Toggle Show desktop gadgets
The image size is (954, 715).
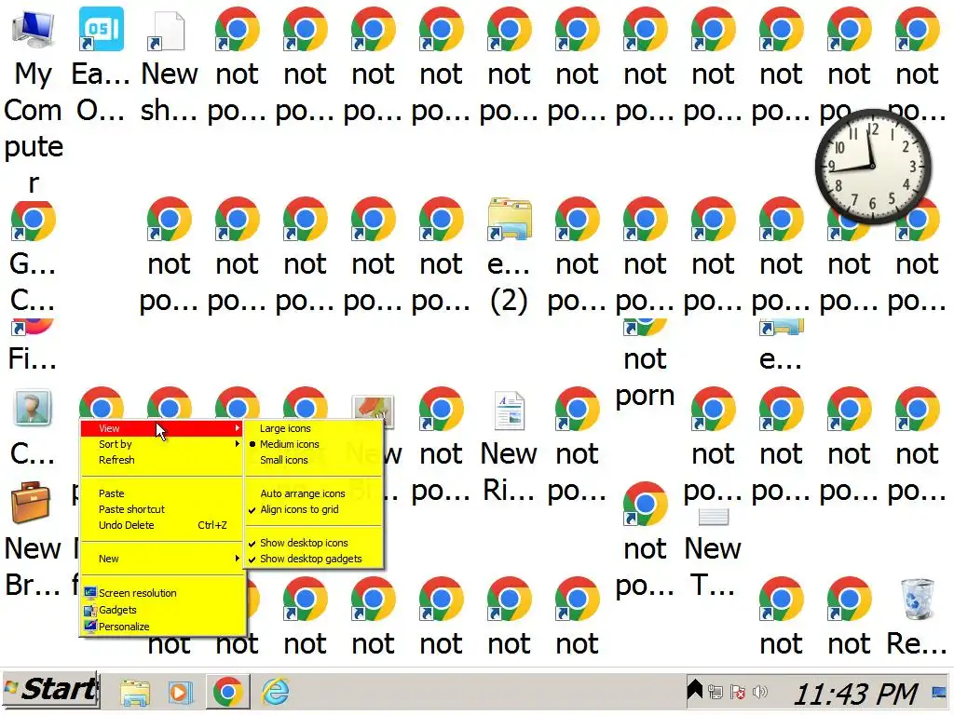point(314,559)
